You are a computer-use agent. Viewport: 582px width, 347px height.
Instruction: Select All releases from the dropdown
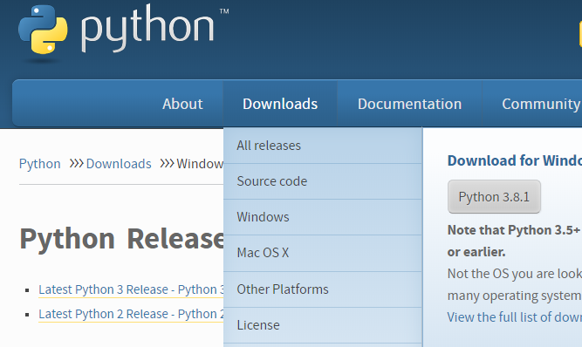(x=323, y=146)
